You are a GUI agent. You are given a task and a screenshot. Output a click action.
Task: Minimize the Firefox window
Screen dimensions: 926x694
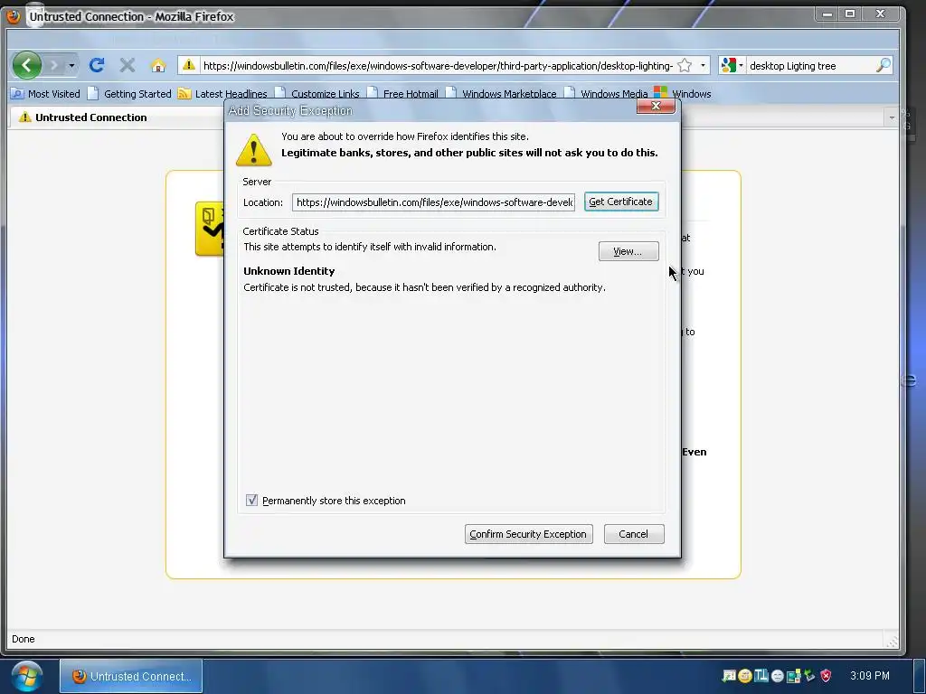(x=827, y=14)
